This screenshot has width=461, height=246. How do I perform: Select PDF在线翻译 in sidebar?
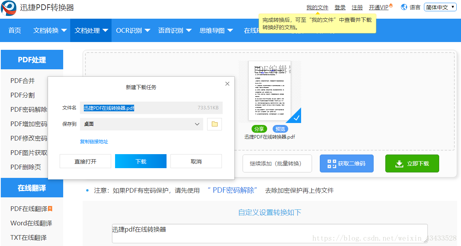coord(29,209)
